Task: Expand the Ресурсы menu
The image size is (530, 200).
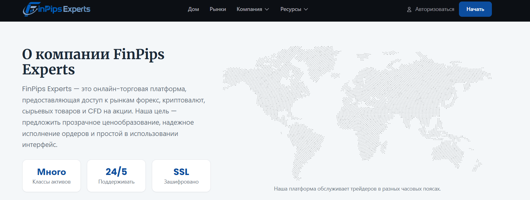Action: (x=294, y=9)
